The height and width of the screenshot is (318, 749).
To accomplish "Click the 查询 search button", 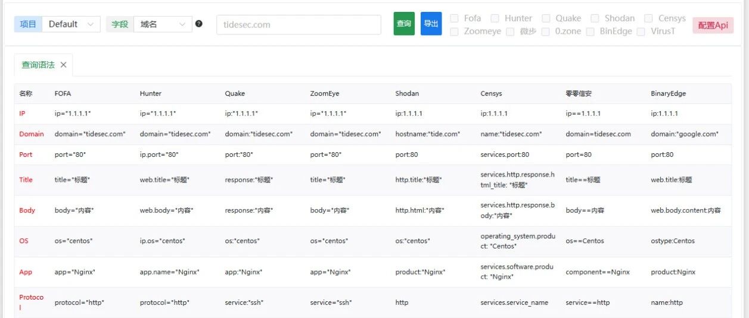I will [x=404, y=24].
